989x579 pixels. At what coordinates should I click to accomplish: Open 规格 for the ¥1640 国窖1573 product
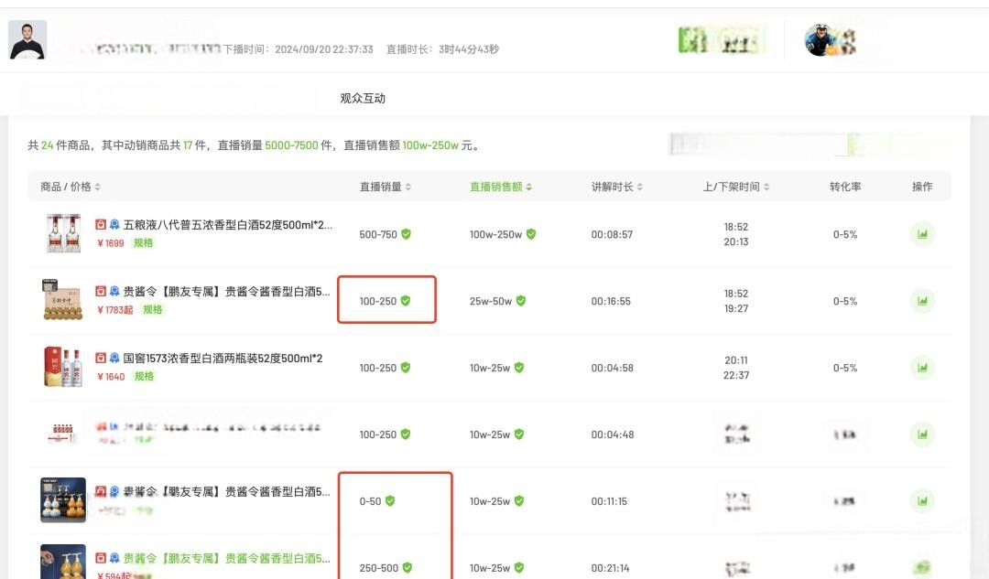click(x=144, y=377)
